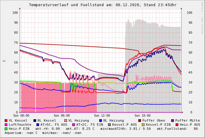Click the 'AT<2C, FS EIN' legend label
This screenshot has height=138, width=205.
click(x=90, y=125)
